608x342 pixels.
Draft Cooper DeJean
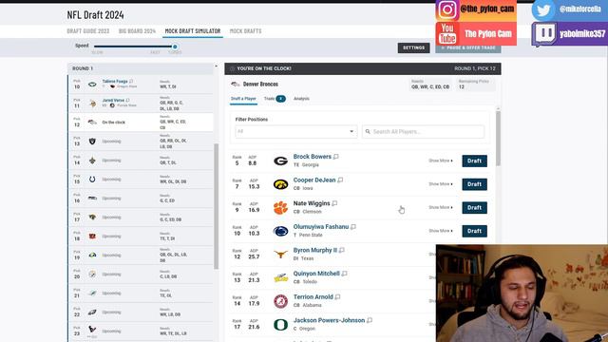click(474, 184)
